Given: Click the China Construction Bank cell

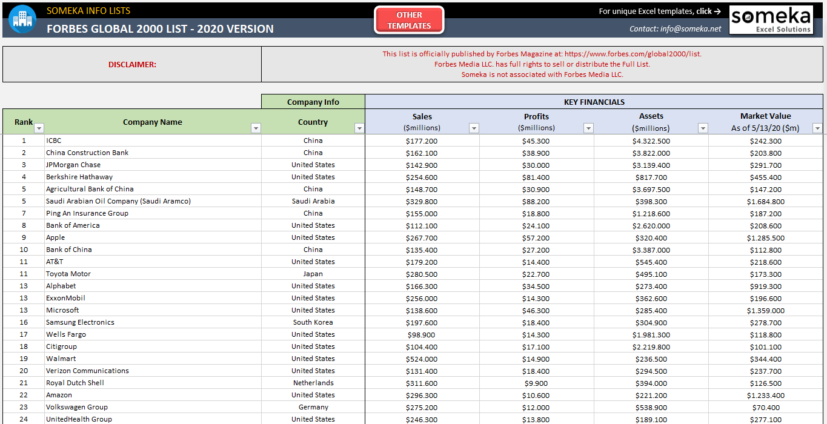Looking at the screenshot, I should [153, 153].
